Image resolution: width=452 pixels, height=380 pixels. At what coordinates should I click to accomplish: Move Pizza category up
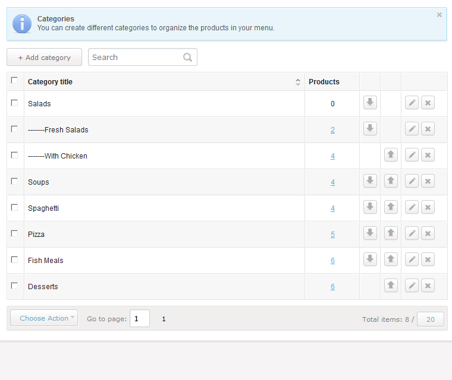coord(391,233)
